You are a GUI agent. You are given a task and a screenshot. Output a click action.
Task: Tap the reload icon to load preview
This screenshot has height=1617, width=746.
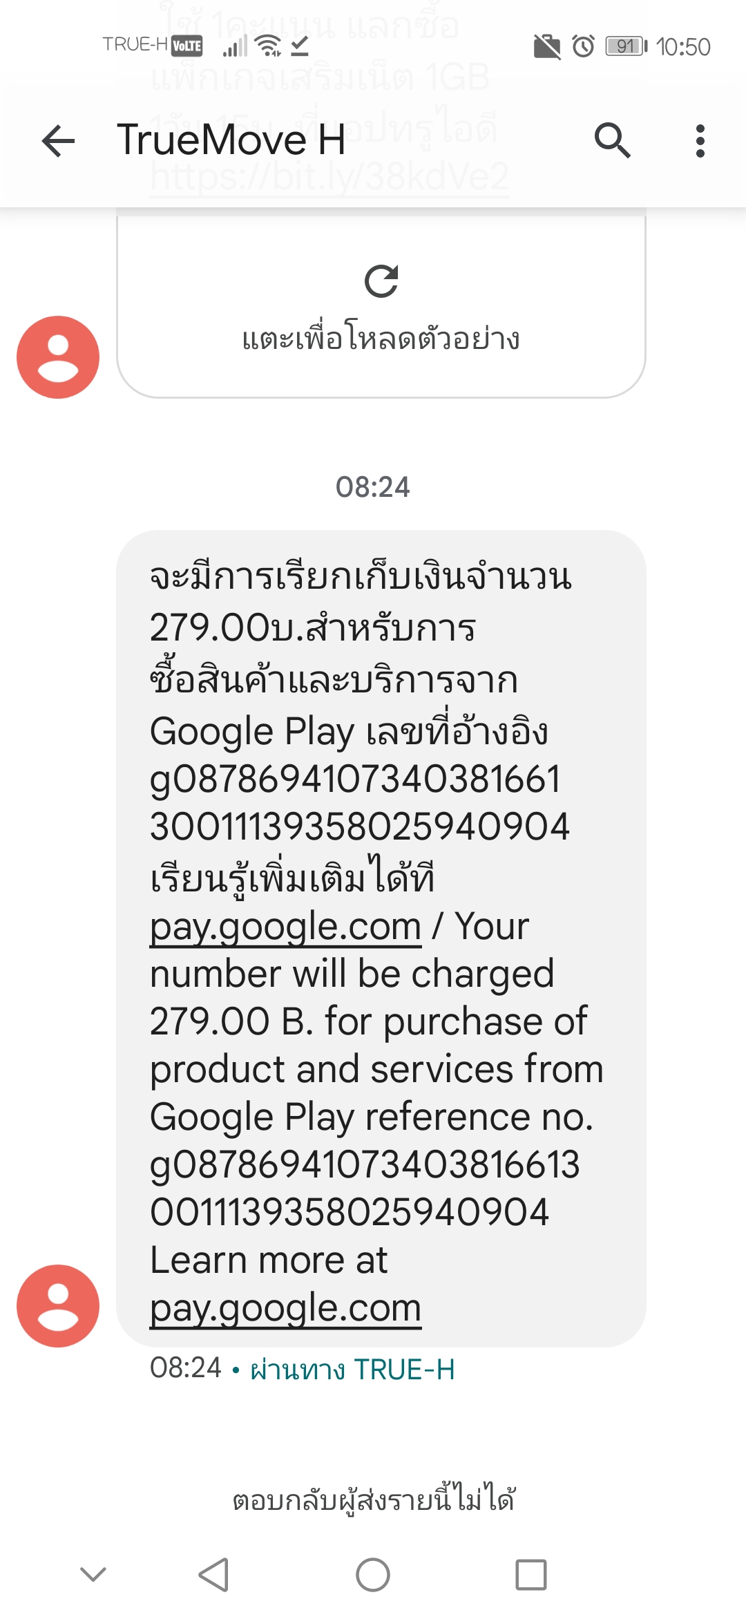[x=381, y=281]
